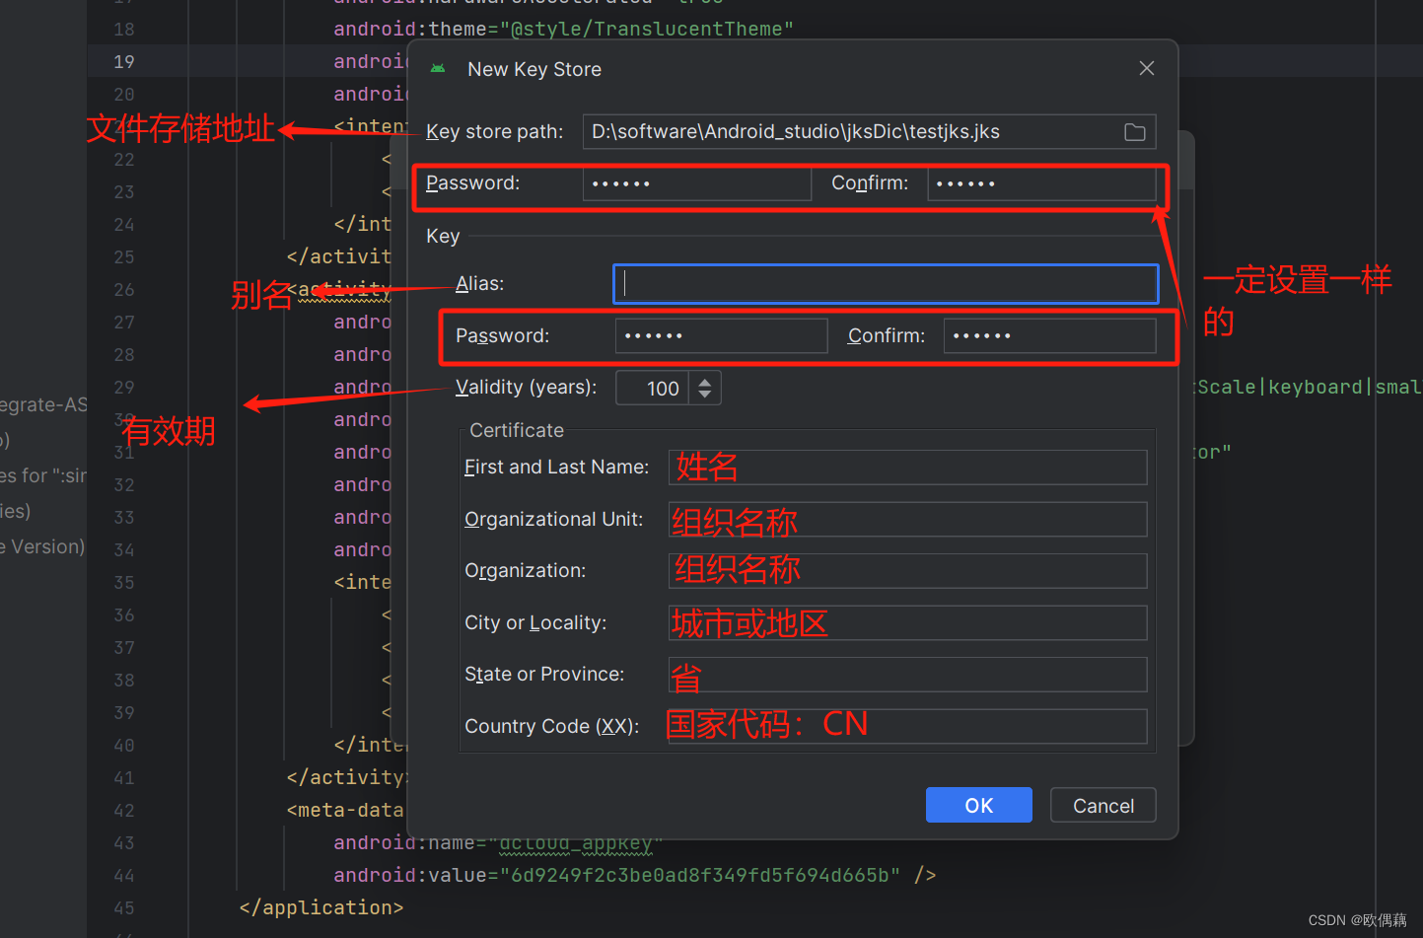Cancel the New Key Store dialog

1103,805
